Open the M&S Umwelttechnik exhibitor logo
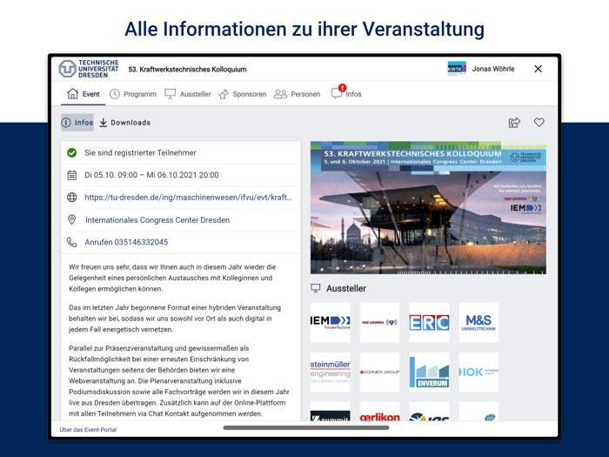Screen dimensions: 609x457 click(478, 323)
